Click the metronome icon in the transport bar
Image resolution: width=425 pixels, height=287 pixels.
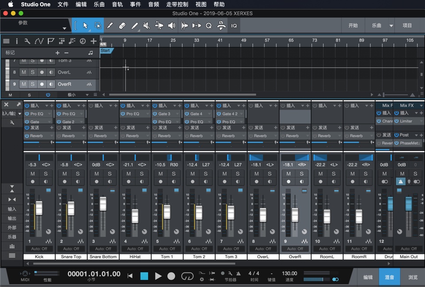pyautogui.click(x=239, y=274)
